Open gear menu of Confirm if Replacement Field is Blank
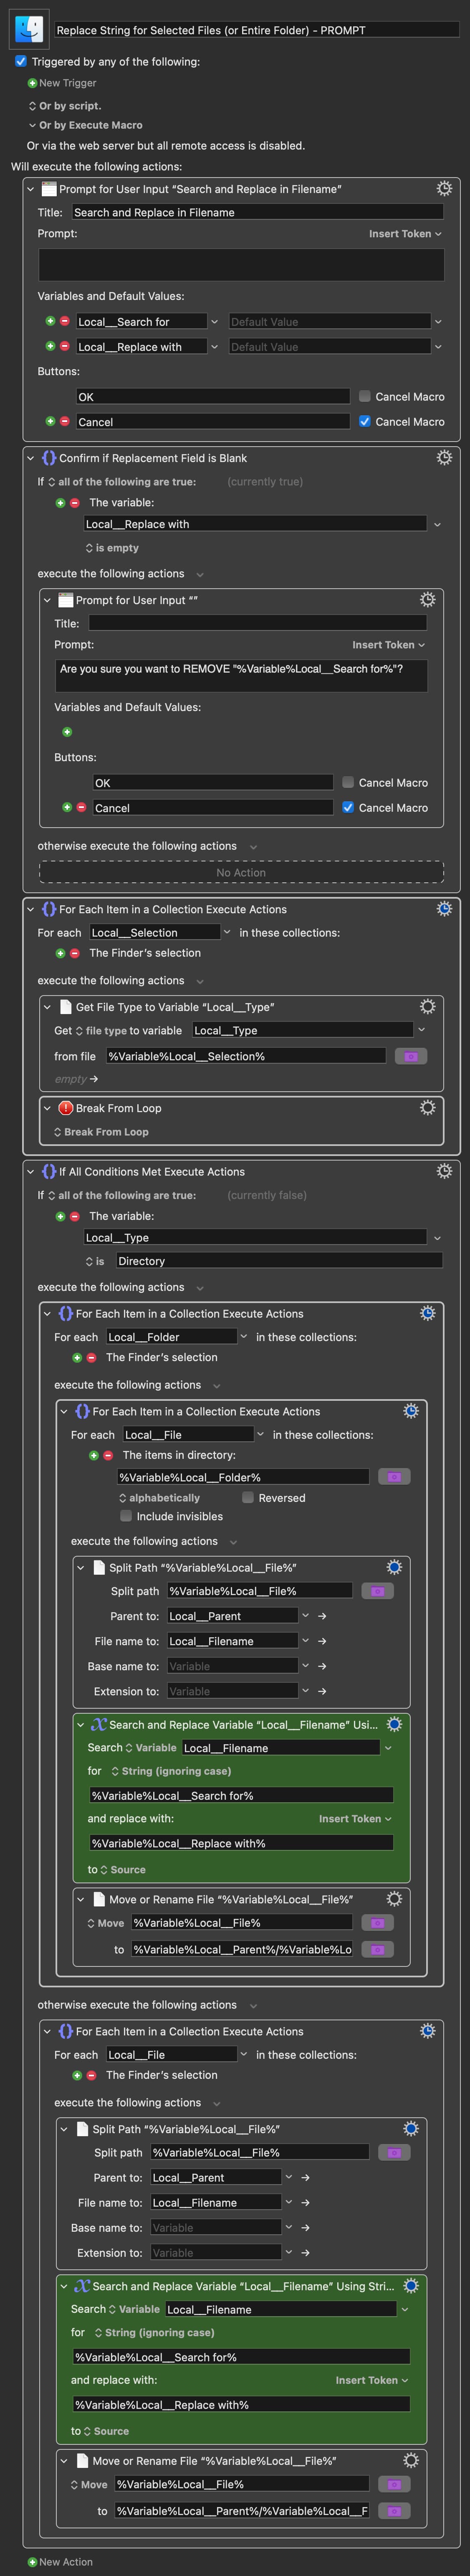Image resolution: width=470 pixels, height=2576 pixels. [x=444, y=457]
